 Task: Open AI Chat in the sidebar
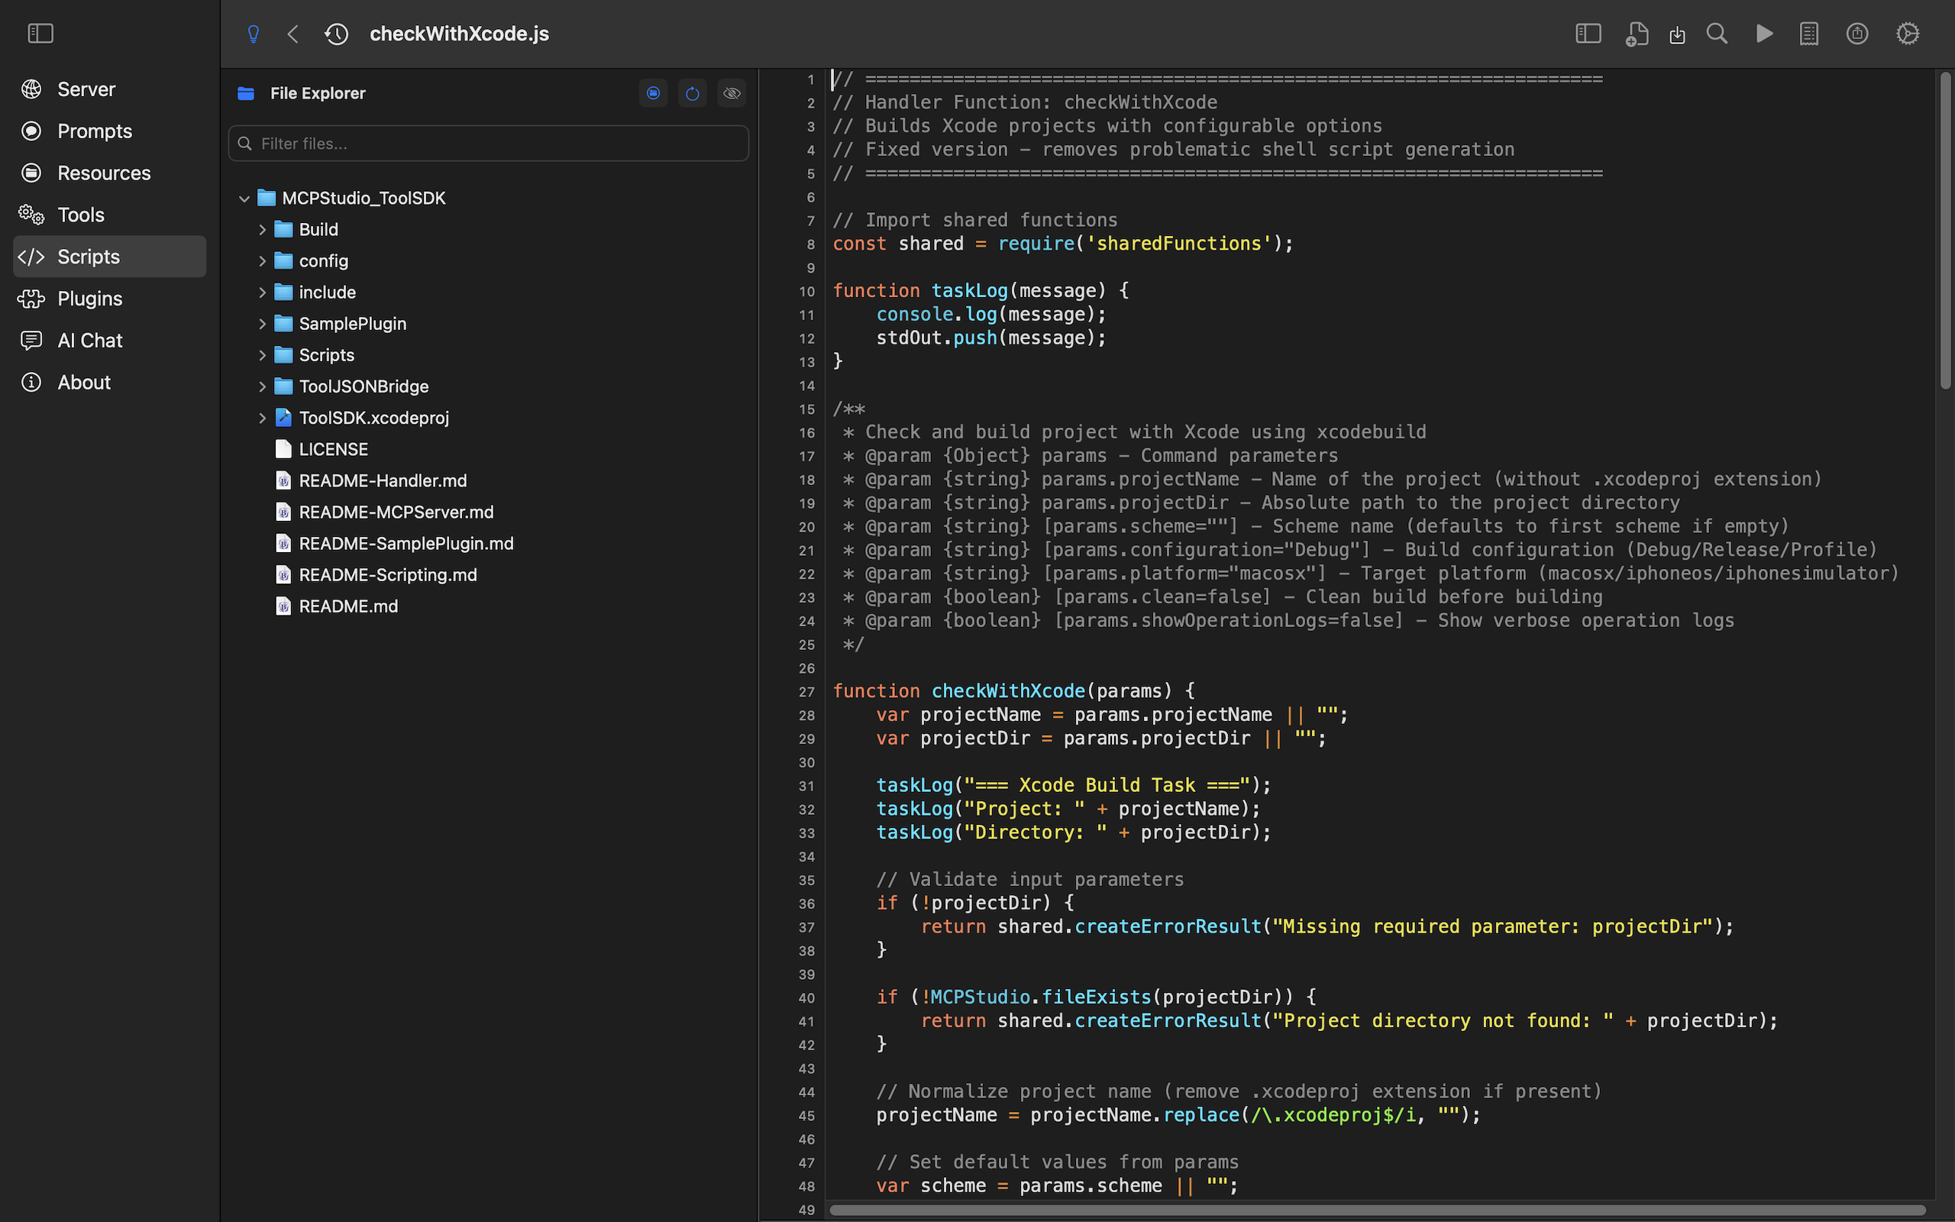click(x=110, y=341)
